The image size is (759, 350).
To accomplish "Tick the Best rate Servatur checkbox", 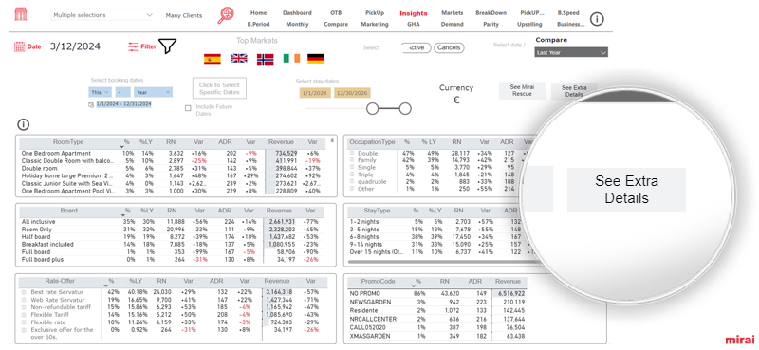I will point(23,292).
